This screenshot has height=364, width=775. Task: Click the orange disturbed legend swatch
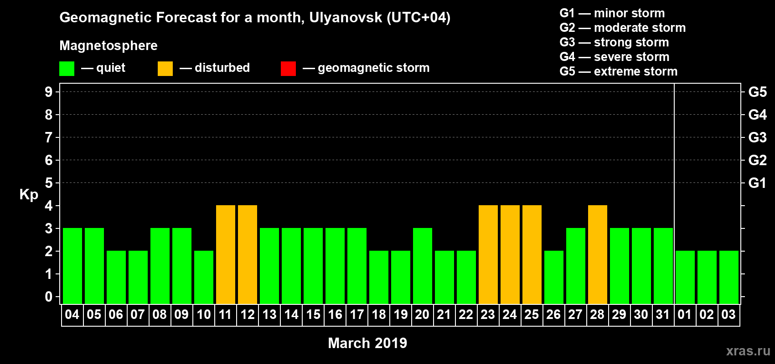(x=165, y=69)
